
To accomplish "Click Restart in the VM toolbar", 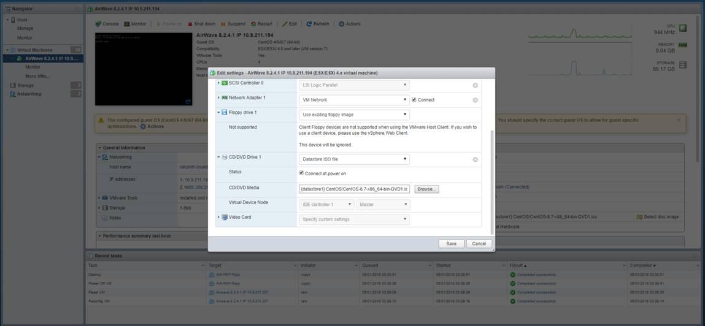I will [x=261, y=24].
